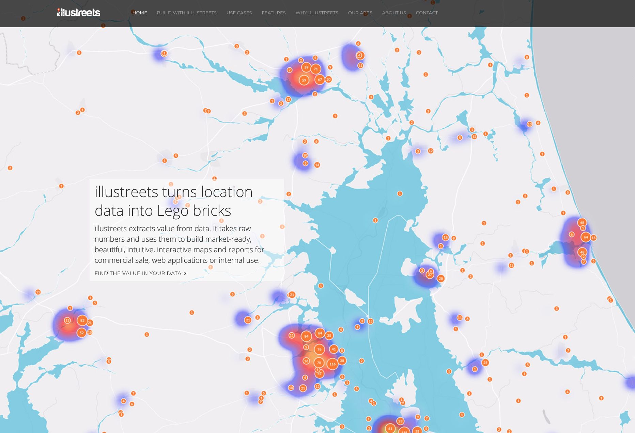
Task: Follow the Find the Value in Your Data link
Action: 140,273
